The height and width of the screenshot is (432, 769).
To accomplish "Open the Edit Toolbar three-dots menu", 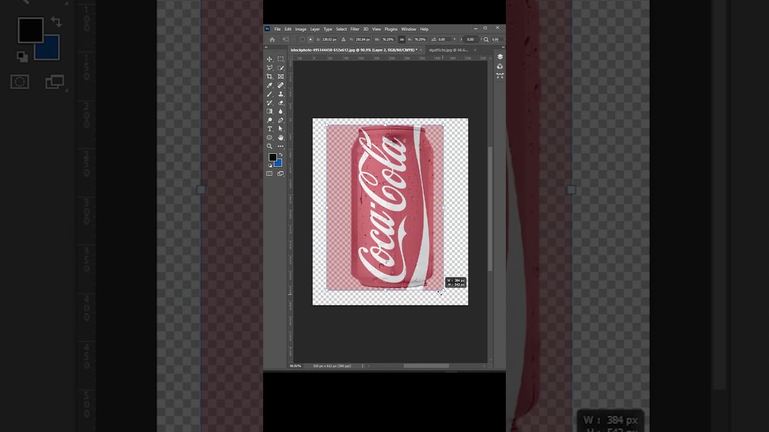I will point(281,146).
